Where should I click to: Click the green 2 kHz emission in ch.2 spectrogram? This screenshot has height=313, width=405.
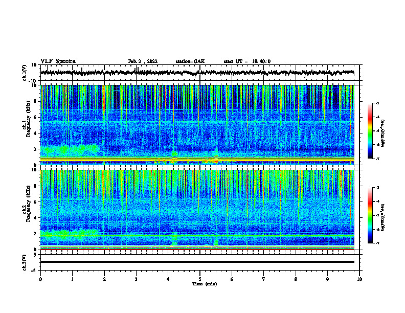coord(69,234)
